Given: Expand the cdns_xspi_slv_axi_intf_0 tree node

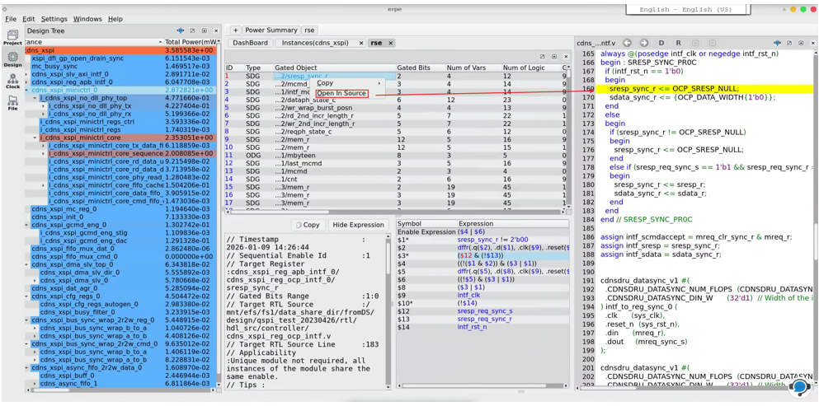Looking at the screenshot, I should (26, 74).
